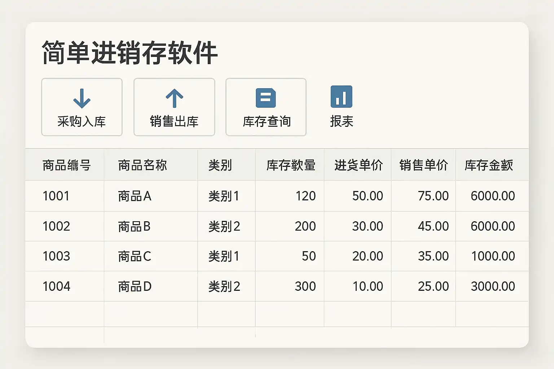Click the 3000.00 inventory amount cell
Screen dimensions: 554x369
[x=493, y=286]
